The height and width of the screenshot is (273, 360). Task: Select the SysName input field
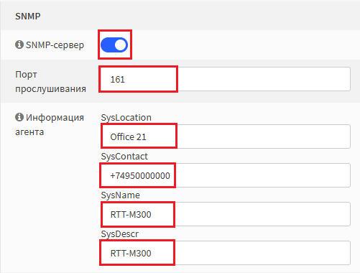click(226, 214)
